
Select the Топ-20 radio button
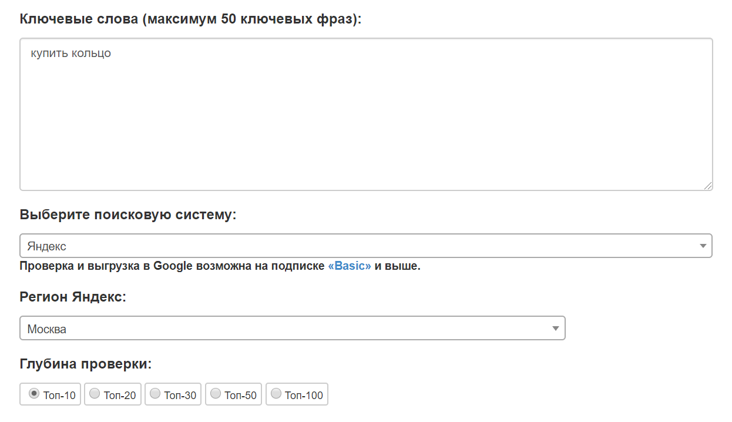[95, 394]
